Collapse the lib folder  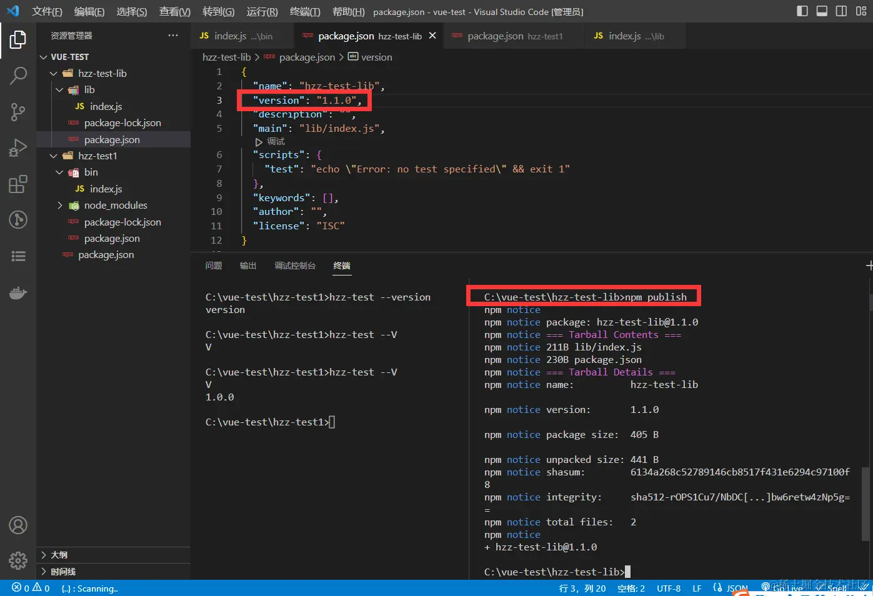tap(59, 90)
